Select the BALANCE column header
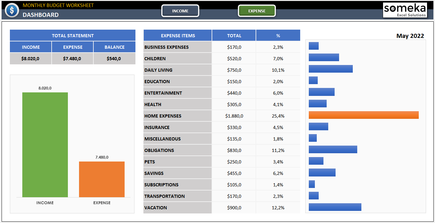Viewport: 435px width, 223px height. [114, 47]
